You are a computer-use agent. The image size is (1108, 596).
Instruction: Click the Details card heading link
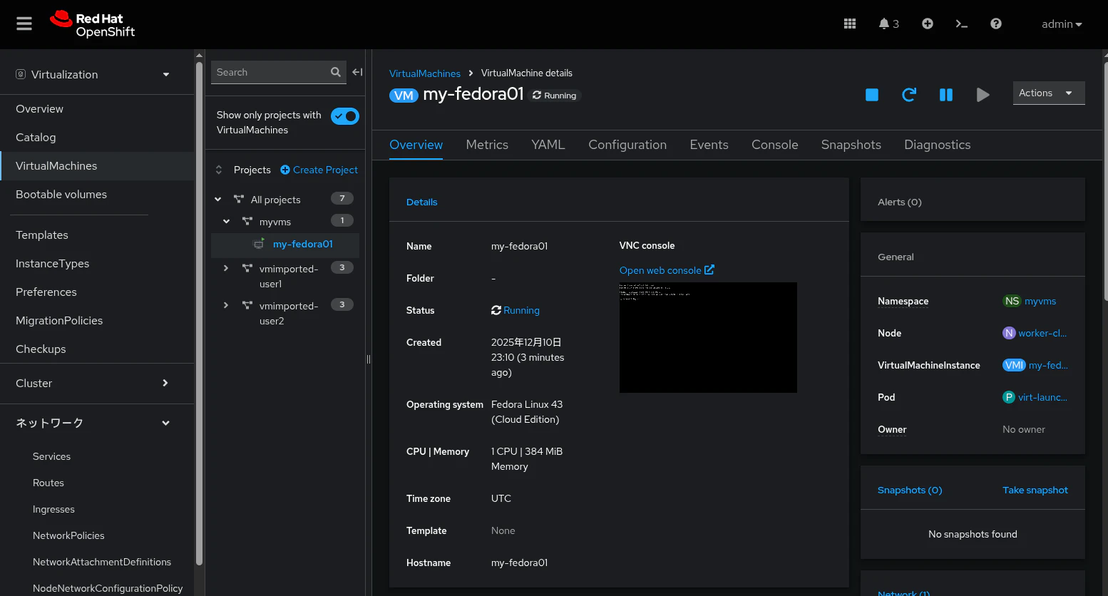tap(422, 202)
